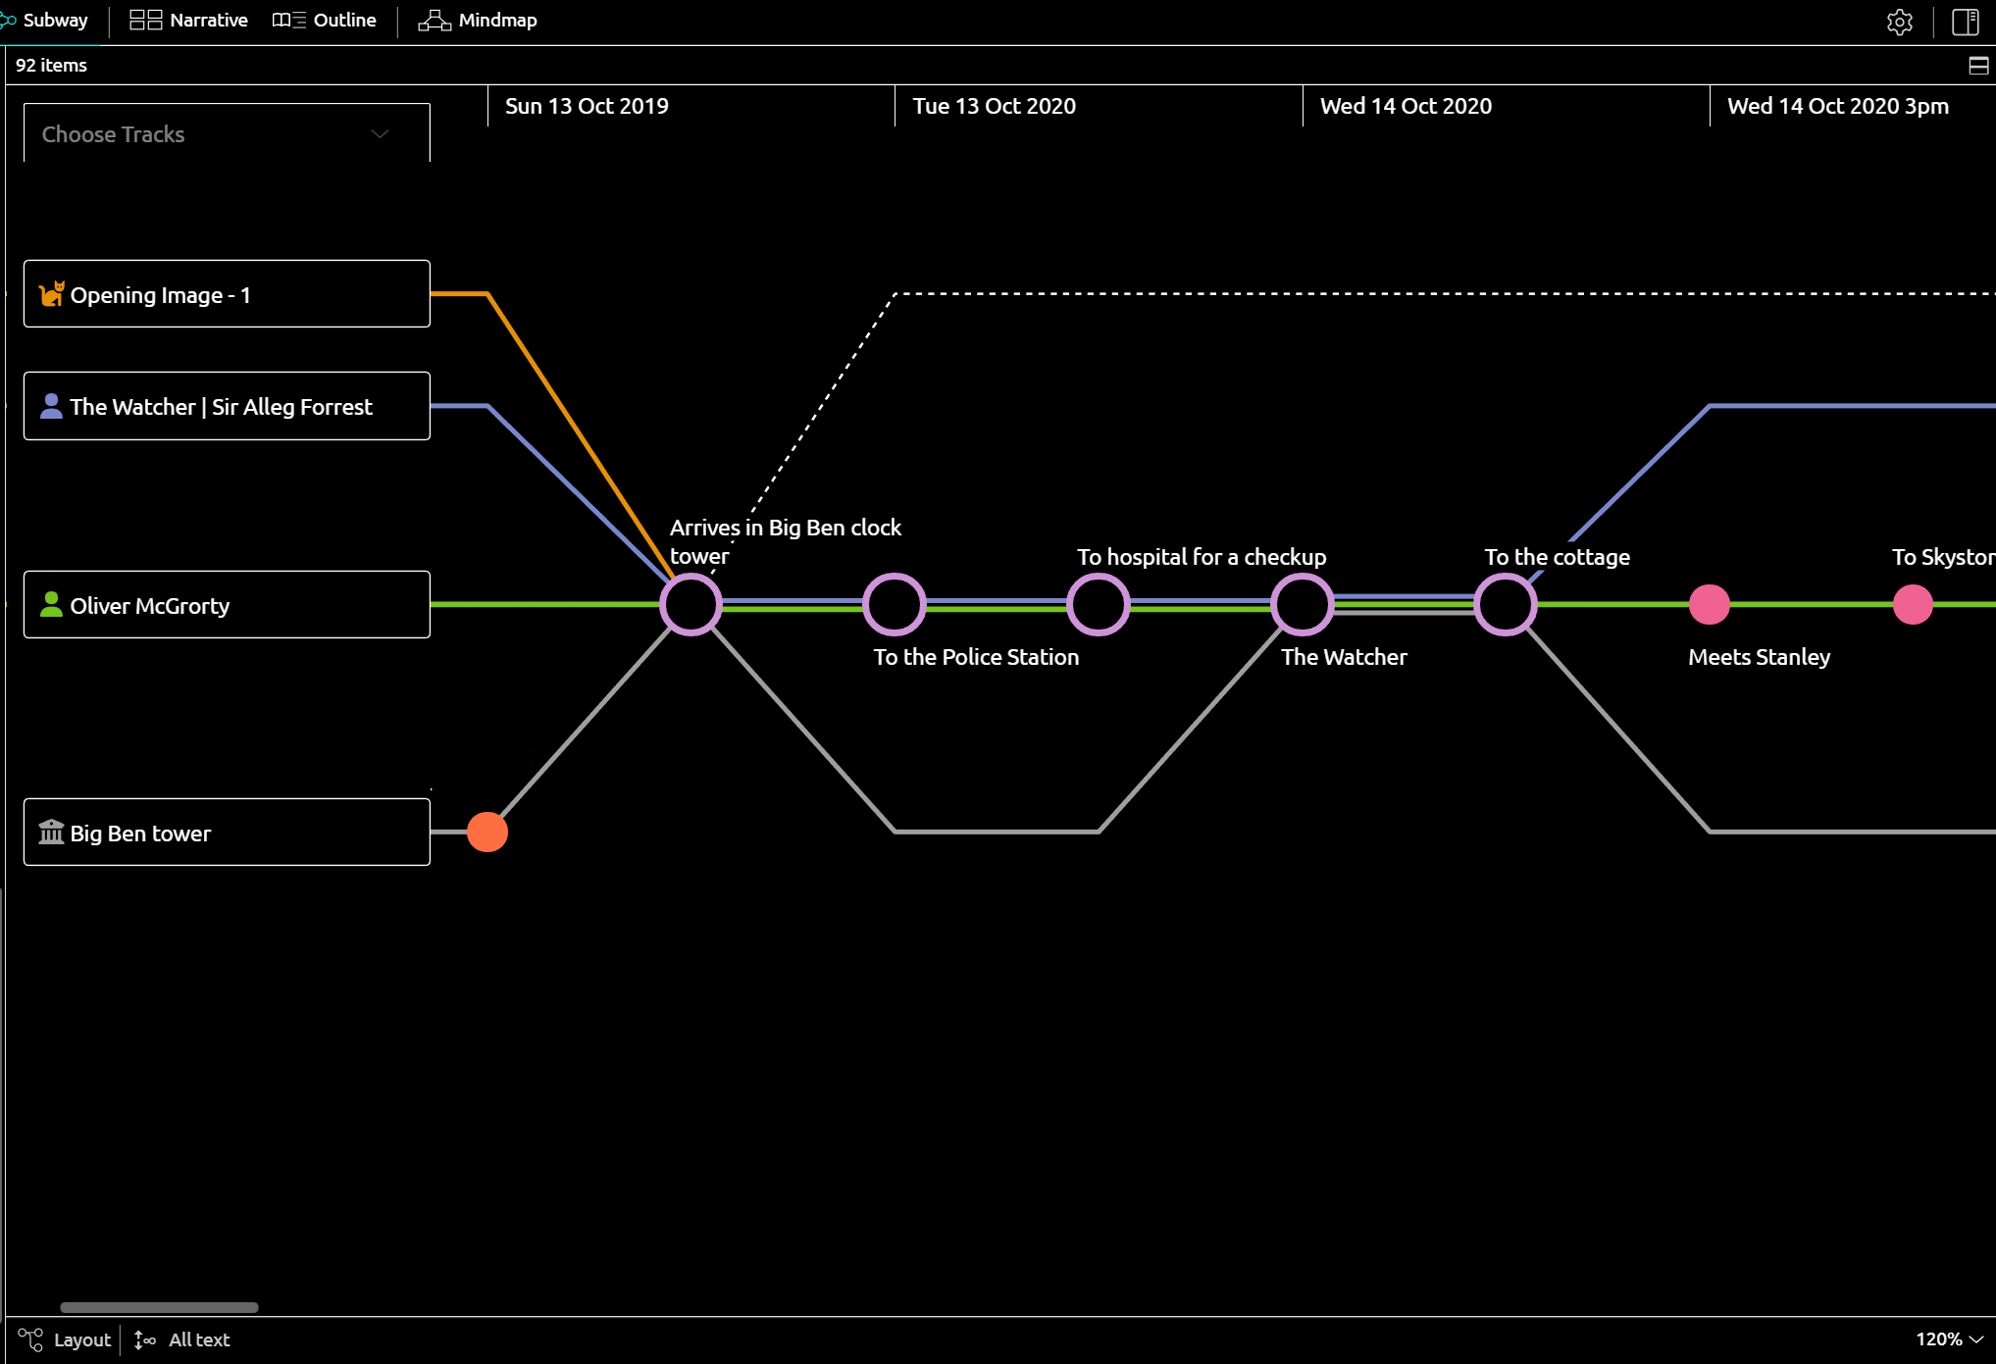Open the Mindmap view
The height and width of the screenshot is (1364, 1996).
pos(478,21)
